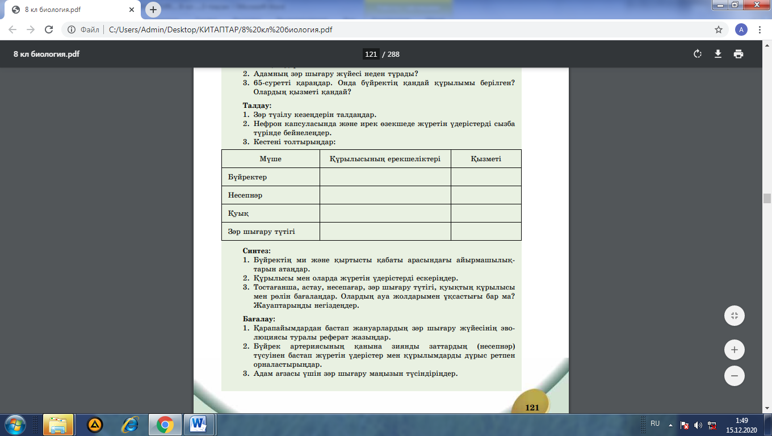Close the 8 кл биология.pdf tab
This screenshot has height=436, width=772.
click(x=132, y=10)
